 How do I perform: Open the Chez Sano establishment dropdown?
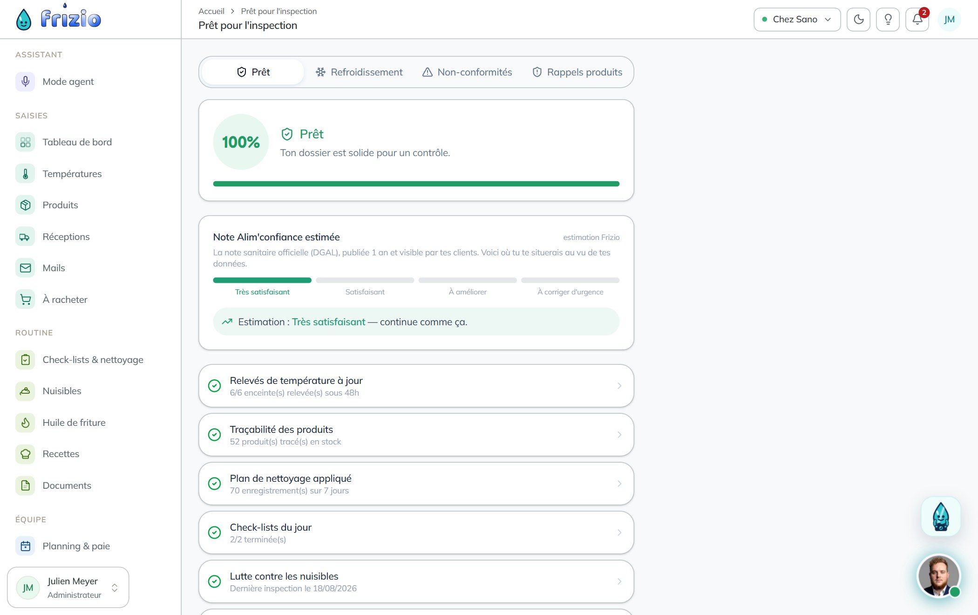click(x=797, y=20)
